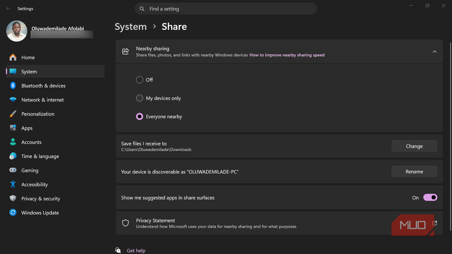Click the Time & language clock icon
The width and height of the screenshot is (452, 254).
pyautogui.click(x=13, y=156)
